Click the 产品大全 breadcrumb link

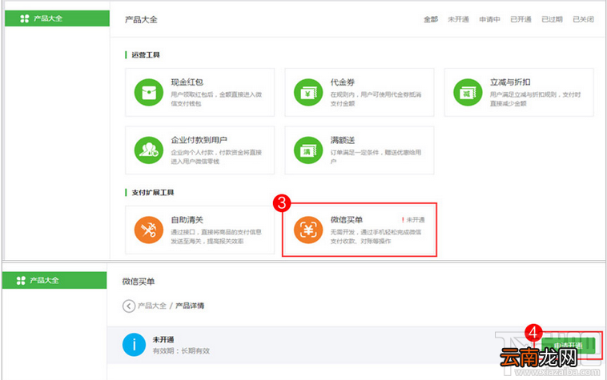[x=152, y=306]
